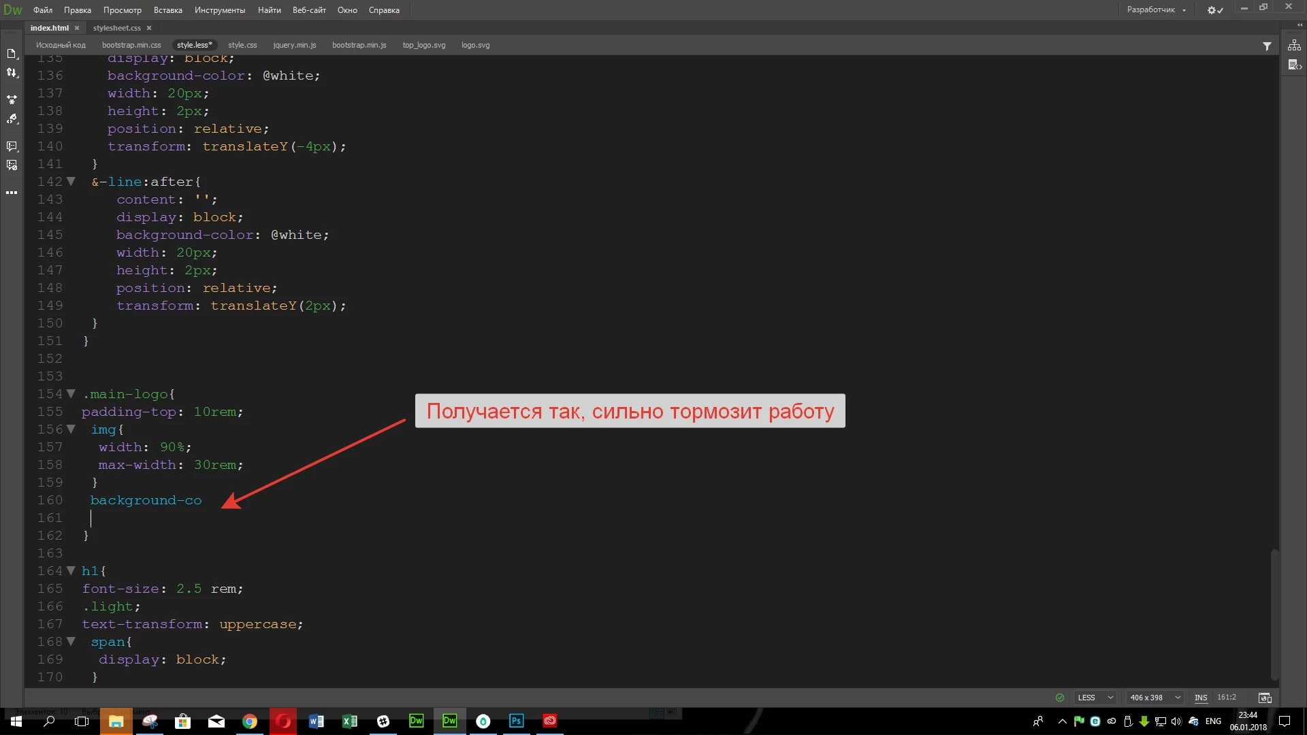Click the Format Source Code icon
Image resolution: width=1307 pixels, height=735 pixels.
click(x=12, y=119)
